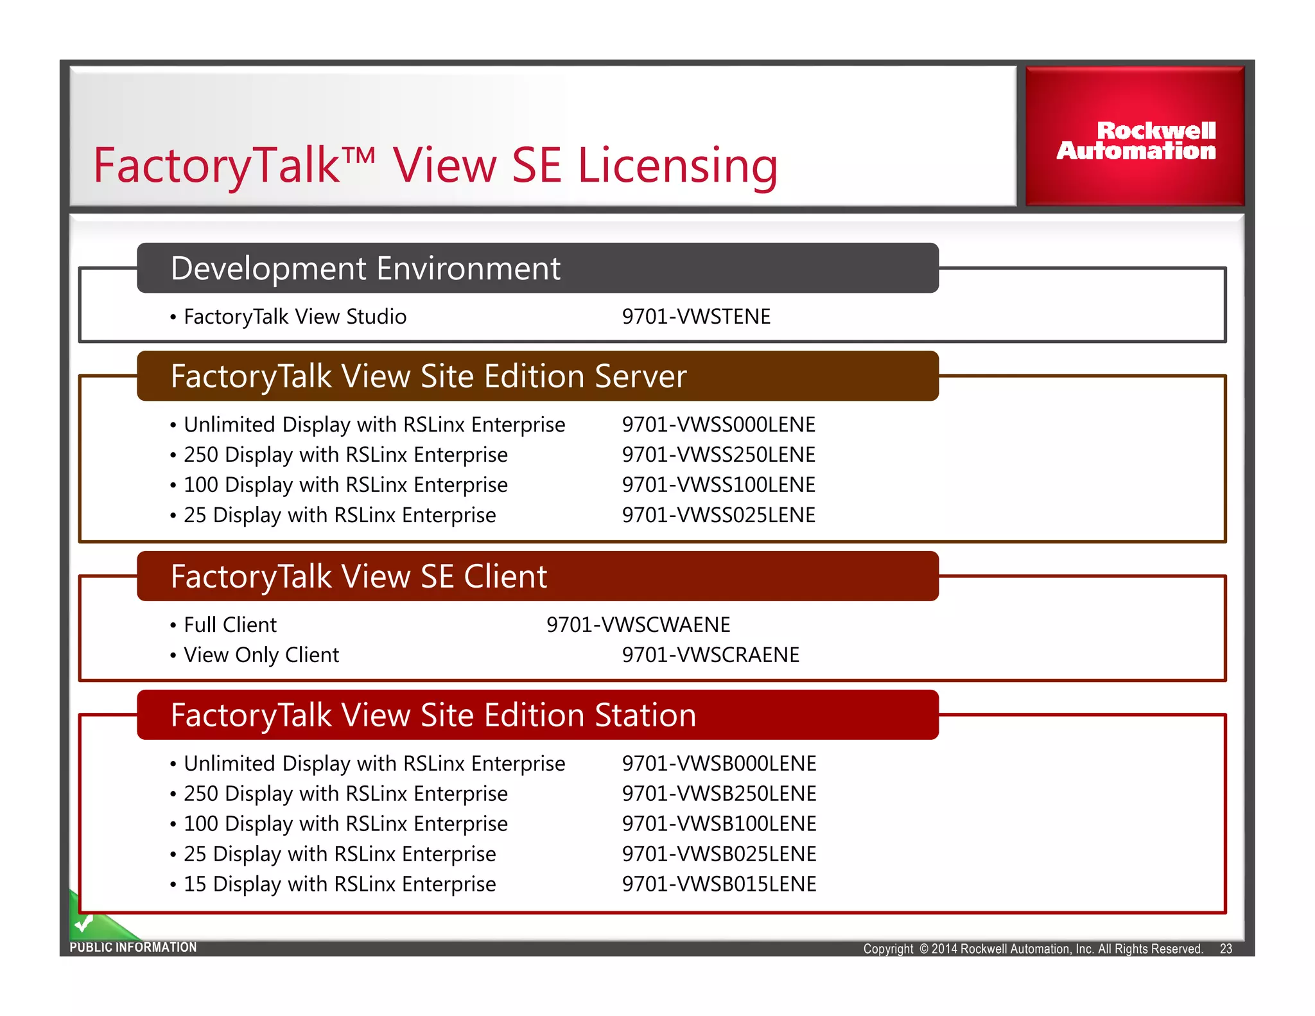Screen dimensions: 1315x1016
Task: Select '15 Display with RSLinx Enterprise' text
Action: (x=340, y=884)
